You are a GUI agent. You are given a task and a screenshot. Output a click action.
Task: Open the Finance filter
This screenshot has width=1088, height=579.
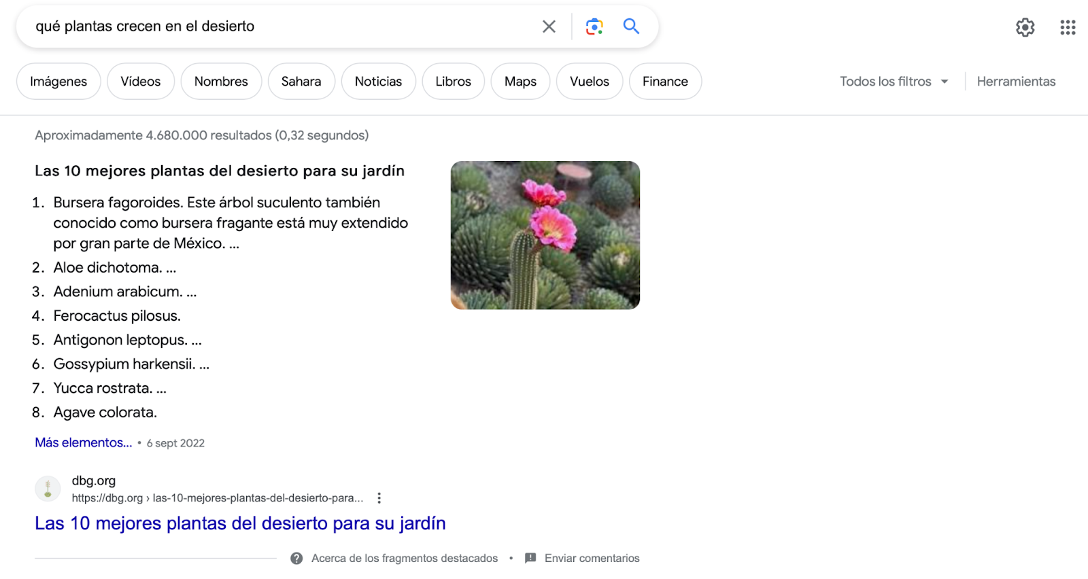pos(665,82)
